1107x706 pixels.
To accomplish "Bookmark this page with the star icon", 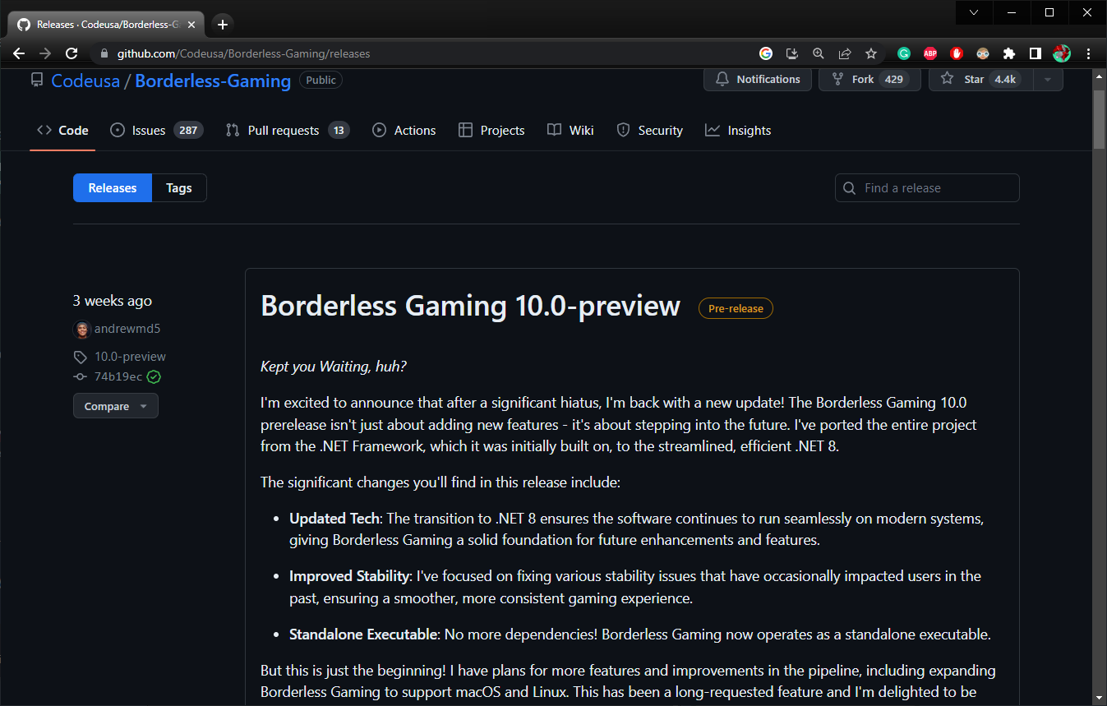I will pyautogui.click(x=871, y=53).
